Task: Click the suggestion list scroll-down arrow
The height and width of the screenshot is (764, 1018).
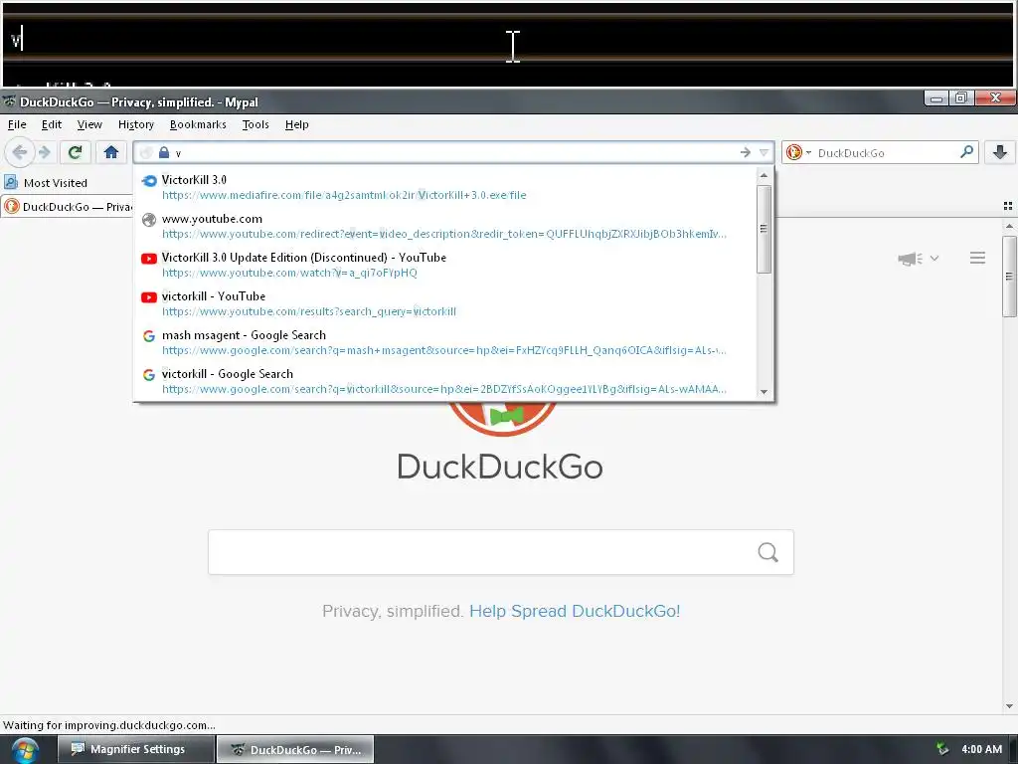Action: (x=764, y=391)
